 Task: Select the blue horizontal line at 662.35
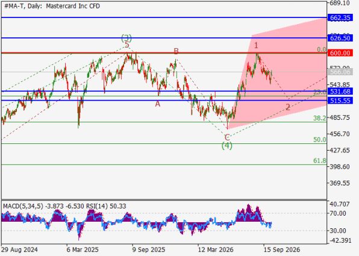(164, 17)
